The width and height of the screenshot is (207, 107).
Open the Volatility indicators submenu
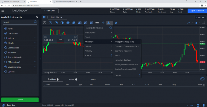[x=98, y=51]
